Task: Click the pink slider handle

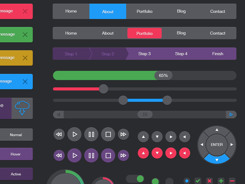Action: click(x=103, y=89)
